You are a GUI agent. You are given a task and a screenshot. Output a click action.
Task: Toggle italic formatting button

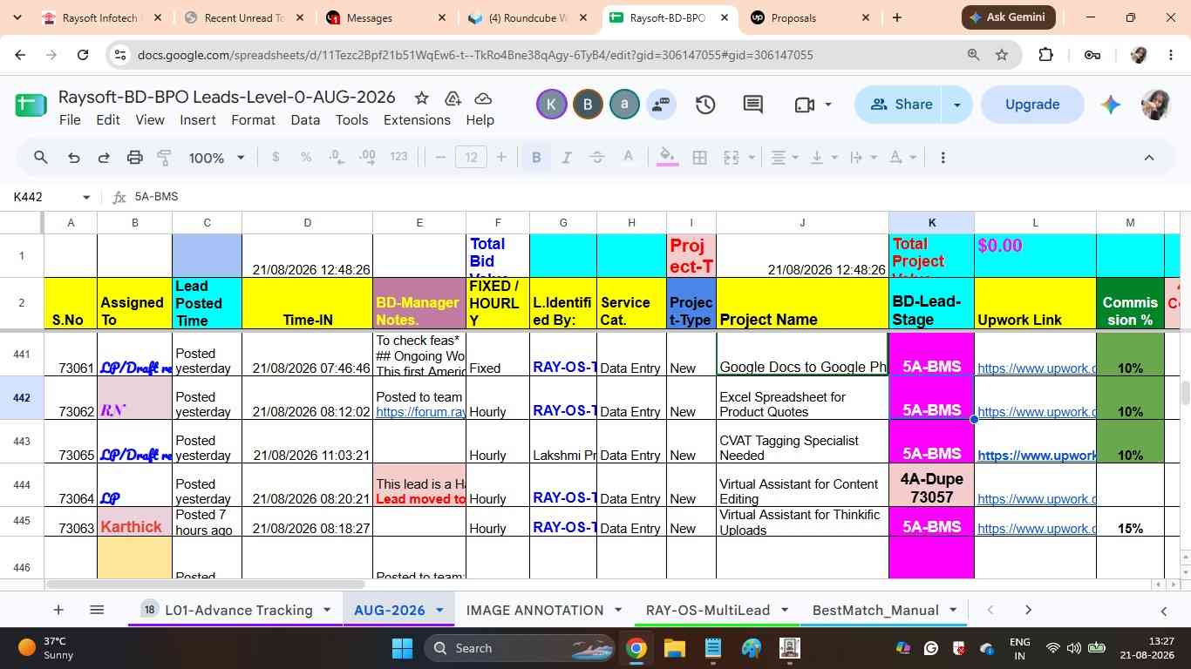pos(567,158)
